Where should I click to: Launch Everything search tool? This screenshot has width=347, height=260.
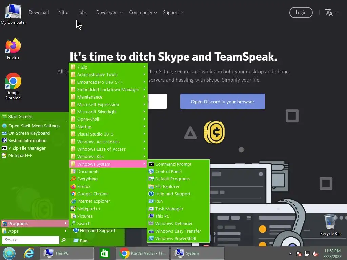[108, 179]
